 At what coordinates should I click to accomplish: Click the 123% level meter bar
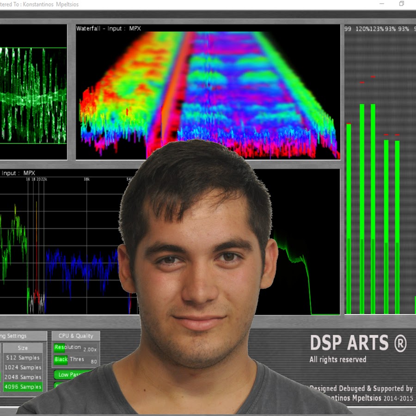(x=373, y=209)
